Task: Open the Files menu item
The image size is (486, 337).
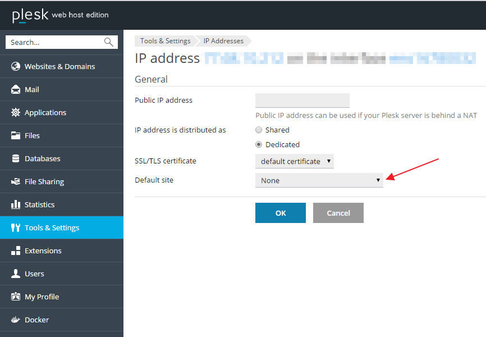Action: click(62, 135)
